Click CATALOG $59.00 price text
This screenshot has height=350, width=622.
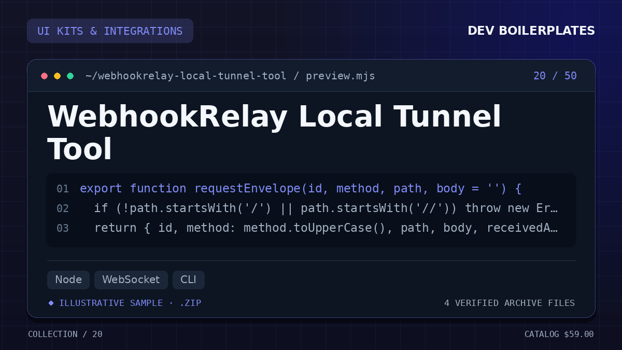pyautogui.click(x=559, y=334)
